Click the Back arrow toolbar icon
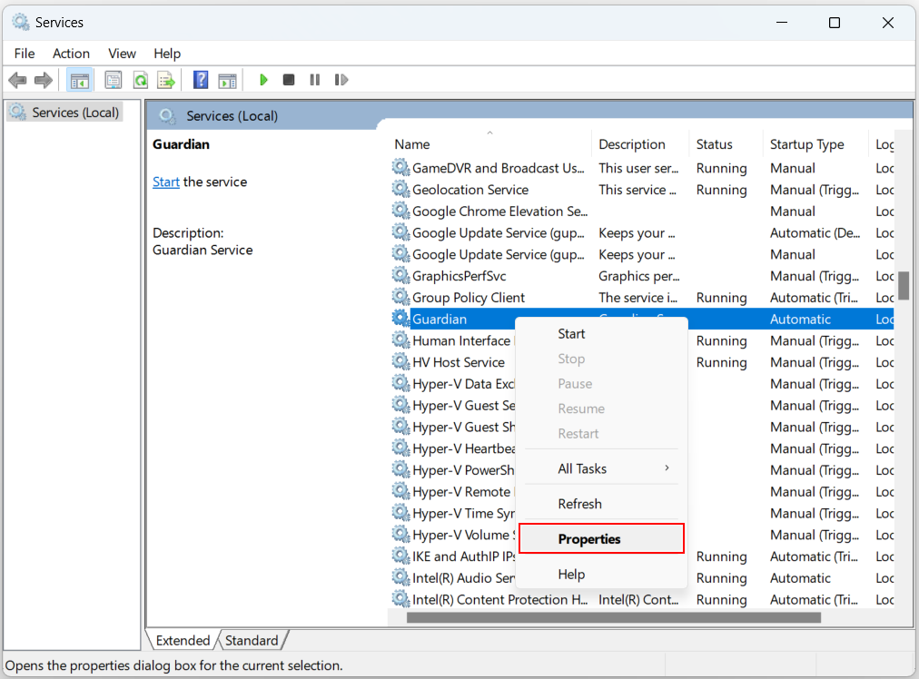The width and height of the screenshot is (919, 679). (x=17, y=80)
